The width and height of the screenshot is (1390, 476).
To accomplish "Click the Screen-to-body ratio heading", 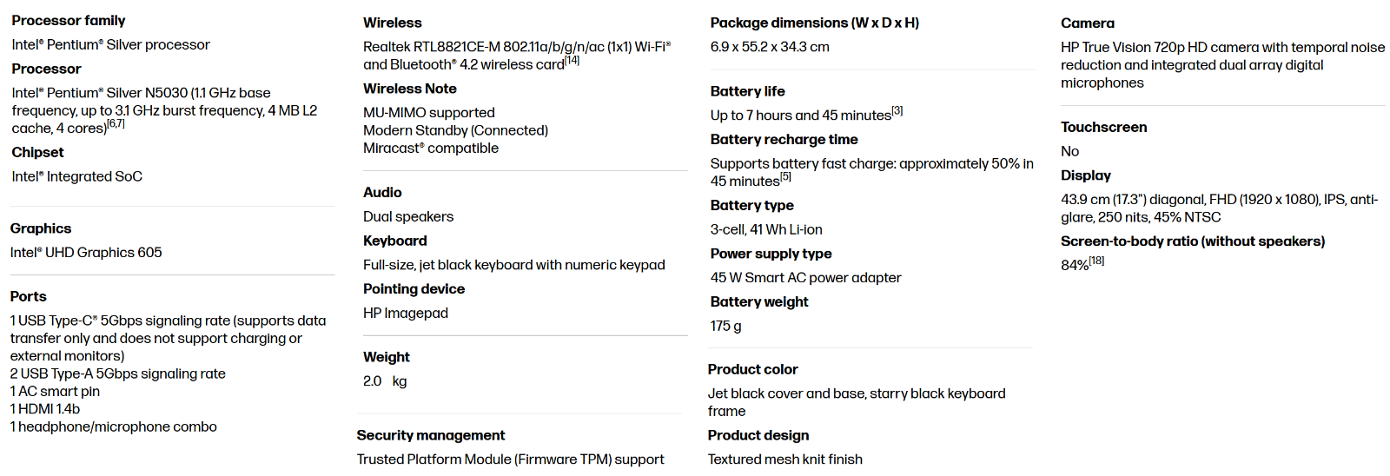I will (1193, 241).
